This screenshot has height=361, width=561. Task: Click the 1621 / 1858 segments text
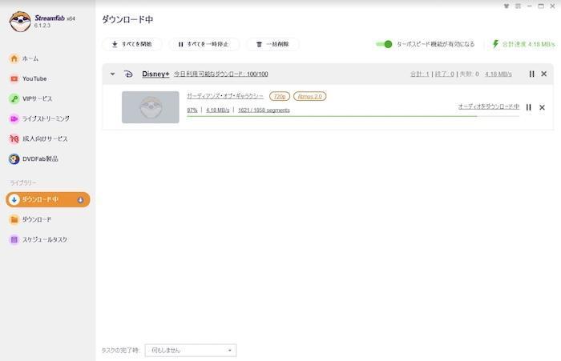click(x=264, y=110)
